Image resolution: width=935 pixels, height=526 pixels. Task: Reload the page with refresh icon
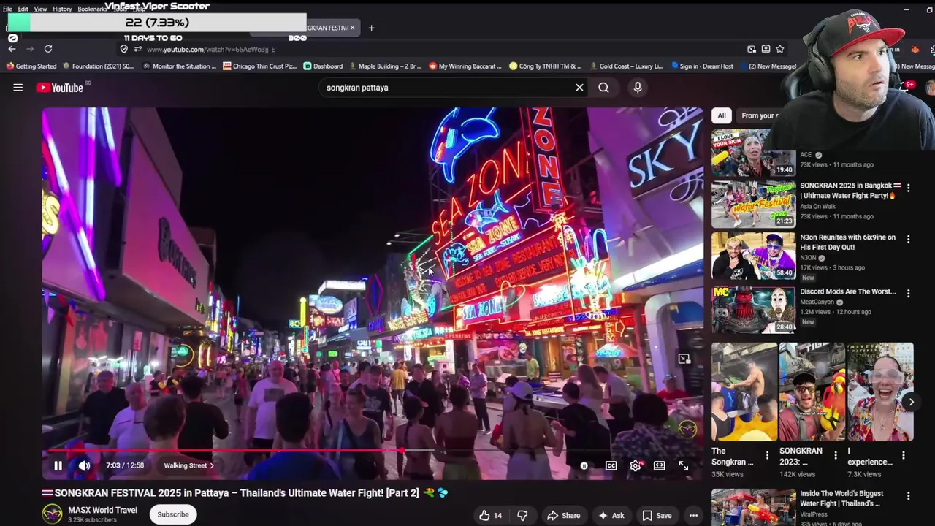coord(48,49)
